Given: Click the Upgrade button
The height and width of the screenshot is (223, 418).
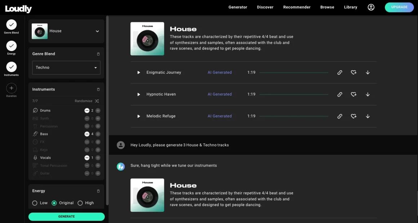Looking at the screenshot, I should pos(399,7).
